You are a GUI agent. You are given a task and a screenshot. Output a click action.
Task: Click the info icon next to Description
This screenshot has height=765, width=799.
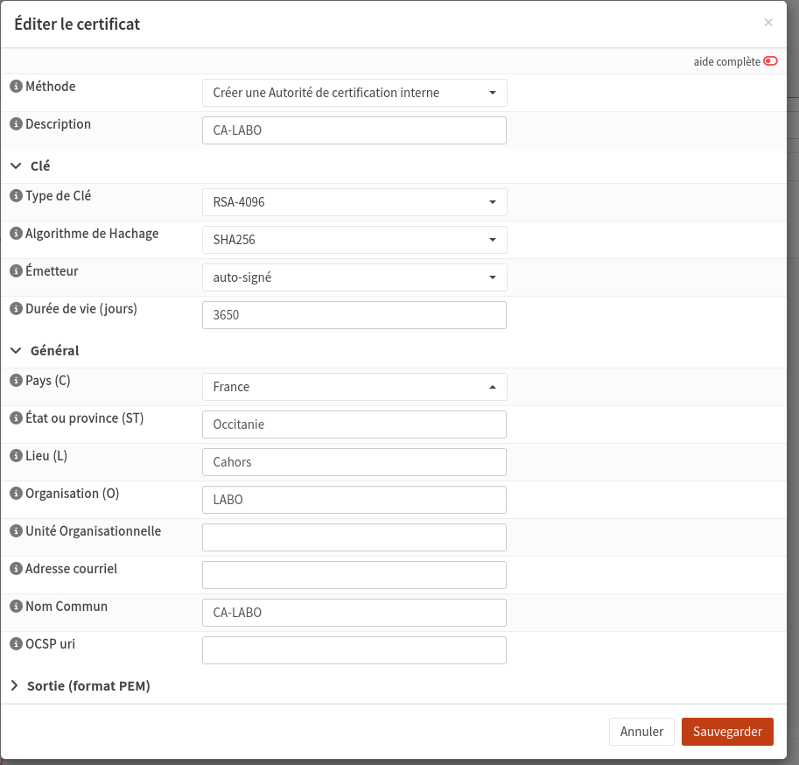tap(16, 124)
